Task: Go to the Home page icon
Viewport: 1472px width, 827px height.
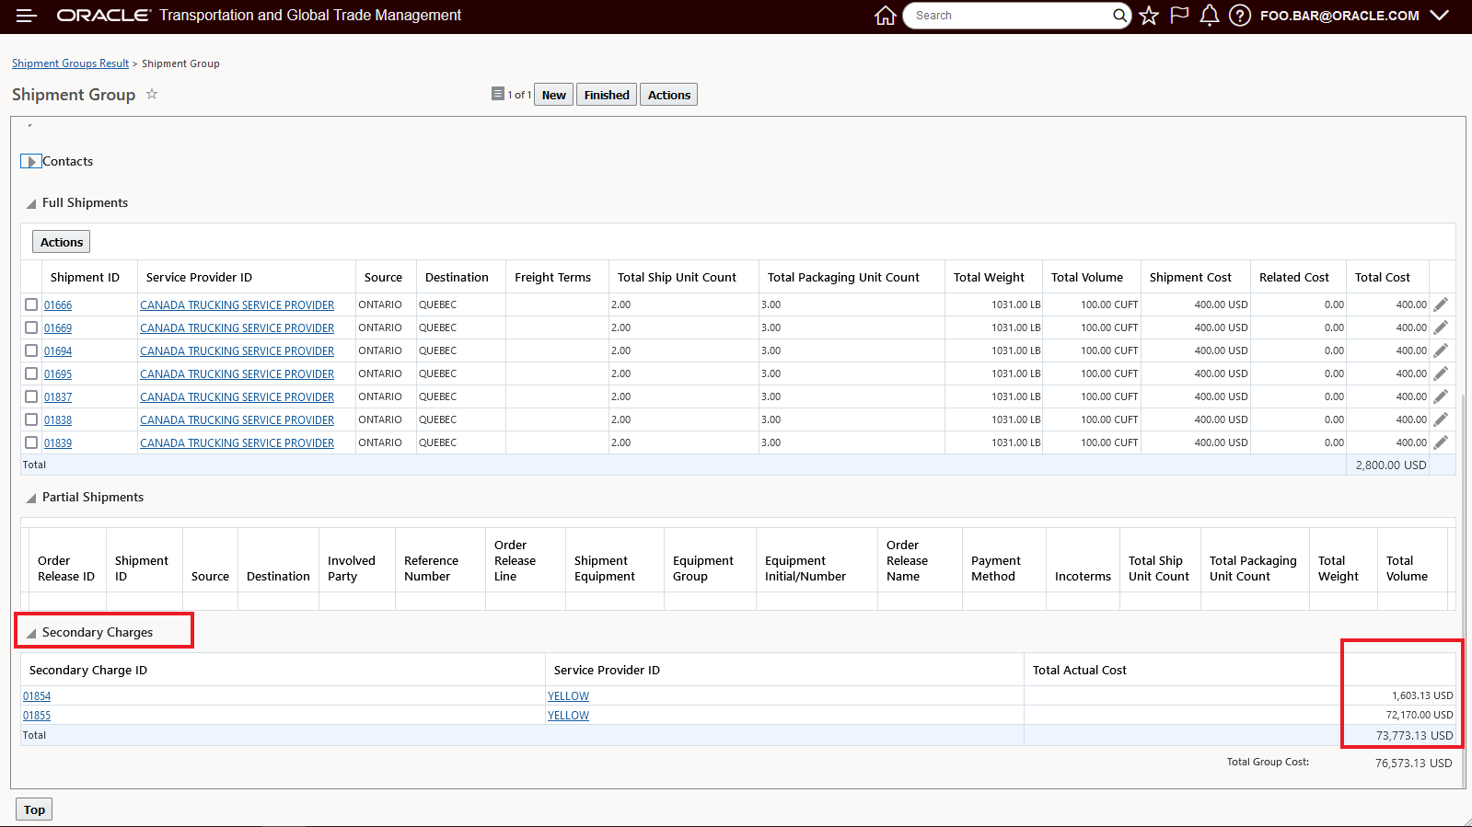Action: click(885, 16)
